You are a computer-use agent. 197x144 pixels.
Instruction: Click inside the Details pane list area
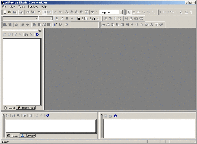(x=51, y=126)
